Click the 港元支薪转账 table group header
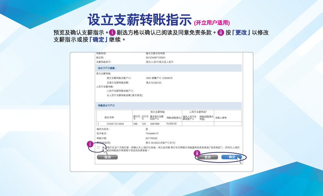Screen dimensions: 323x196 157,112
